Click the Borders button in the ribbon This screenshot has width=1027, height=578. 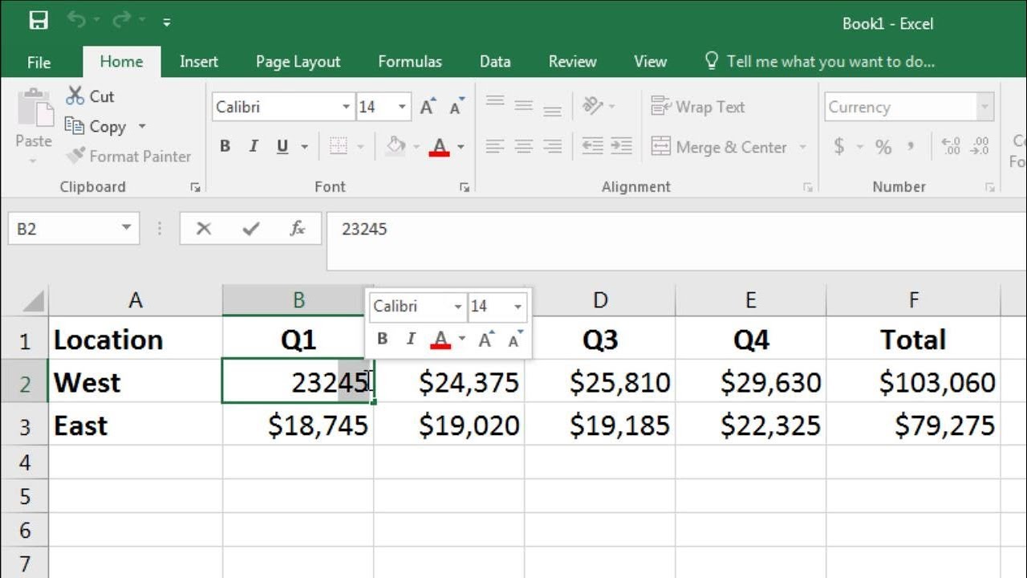pyautogui.click(x=339, y=146)
